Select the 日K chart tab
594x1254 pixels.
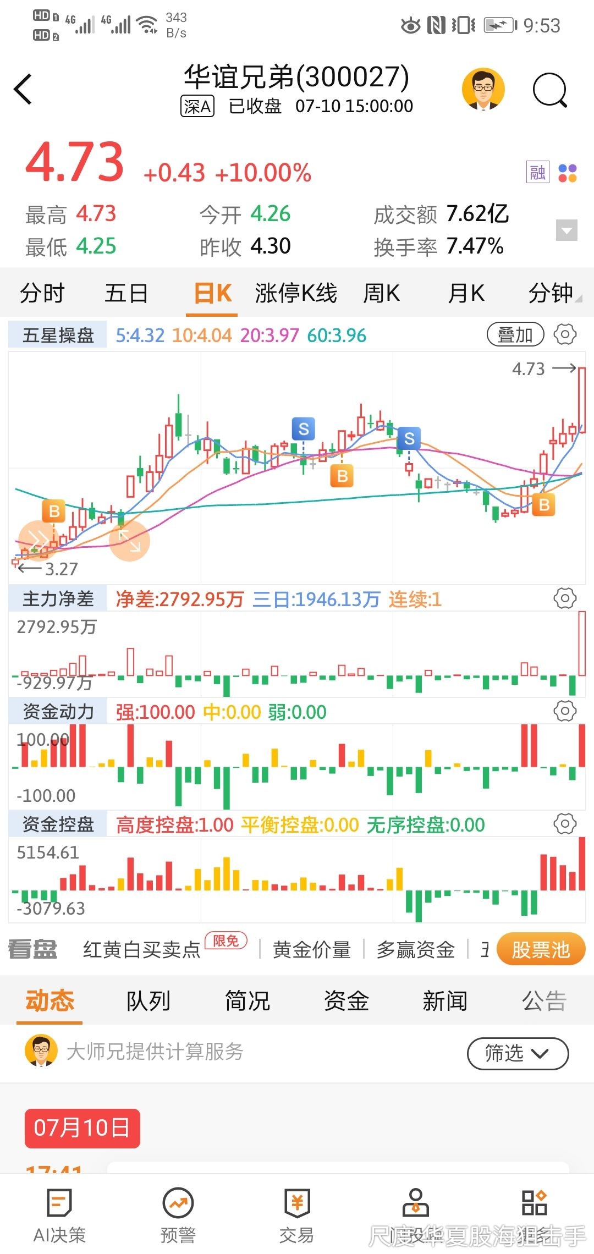pos(212,293)
